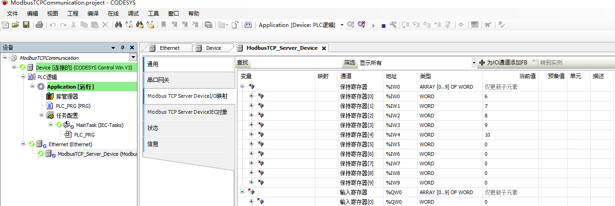The height and width of the screenshot is (206, 615).
Task: Select the 通用 side tab
Action: point(189,64)
